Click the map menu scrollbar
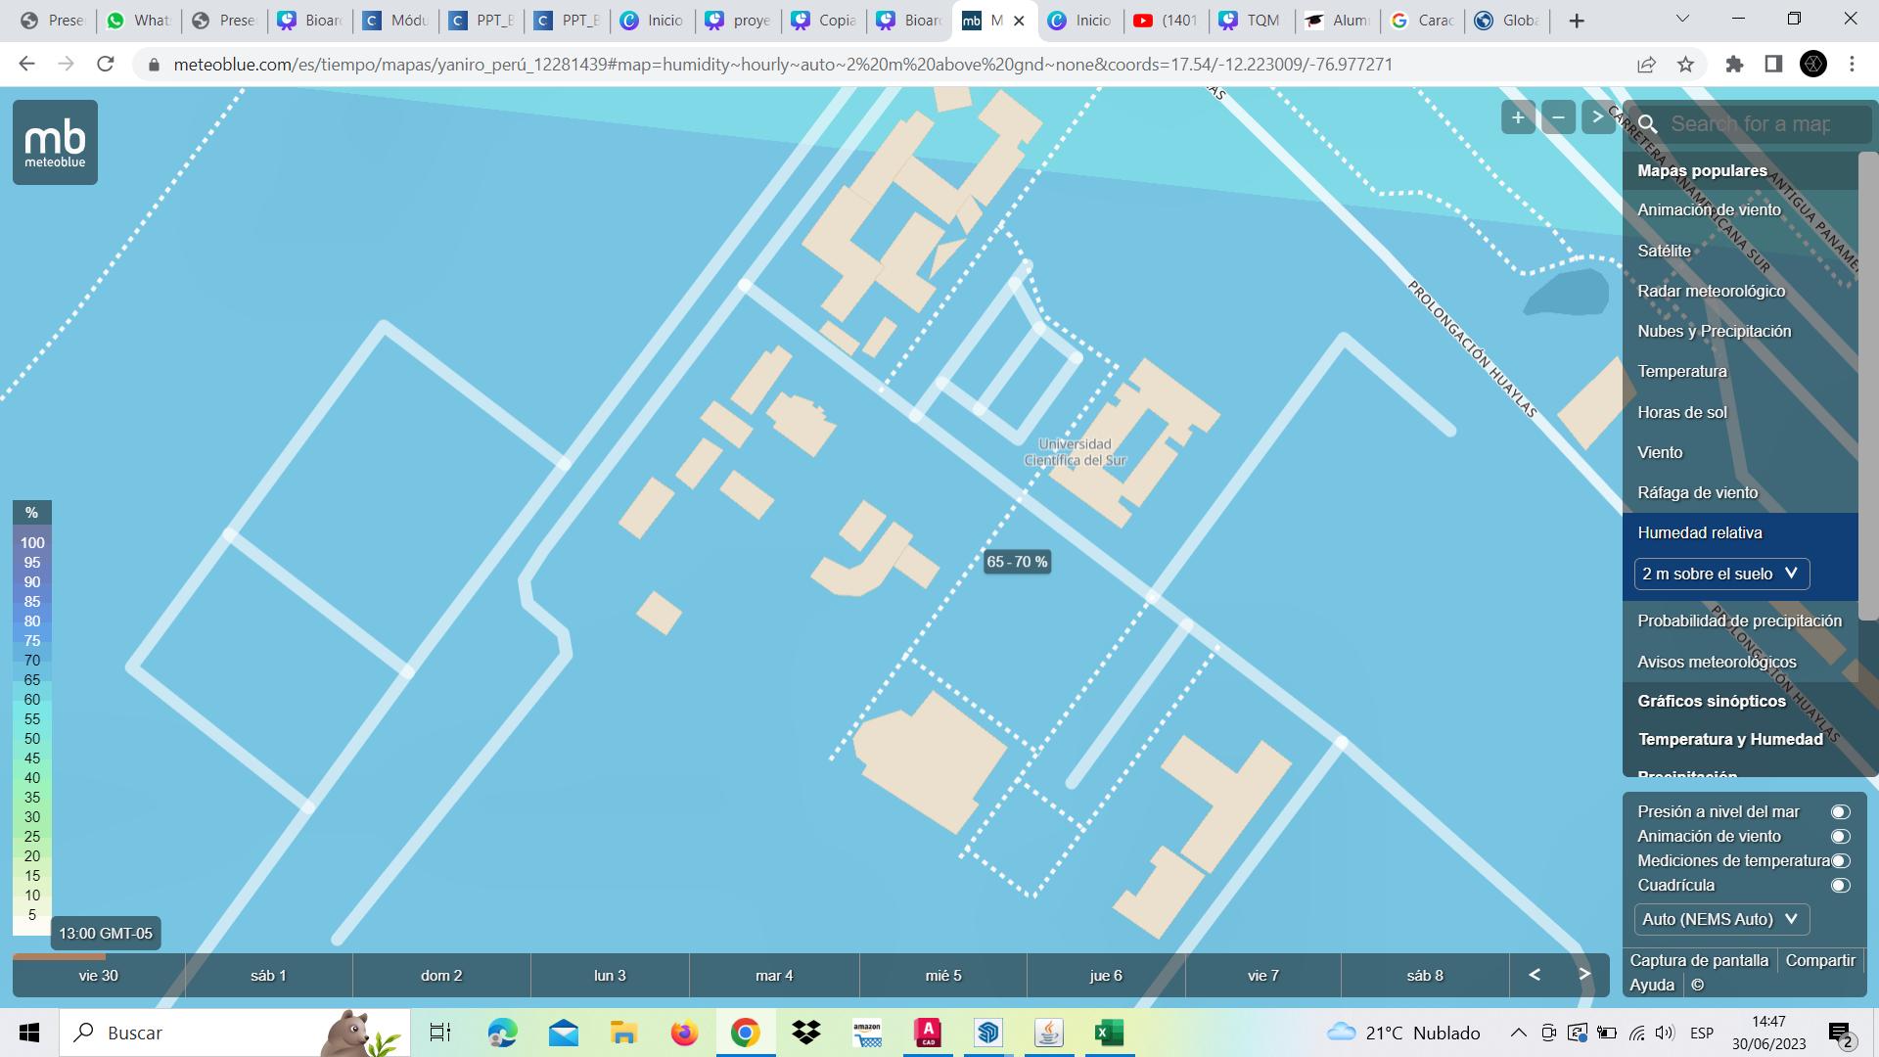 (x=1867, y=386)
